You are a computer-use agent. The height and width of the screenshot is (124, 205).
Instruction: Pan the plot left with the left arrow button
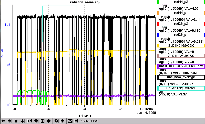[x=3, y=121]
